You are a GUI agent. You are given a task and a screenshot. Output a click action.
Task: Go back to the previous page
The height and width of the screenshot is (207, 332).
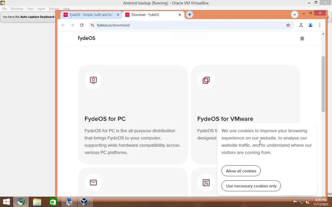coord(63,25)
